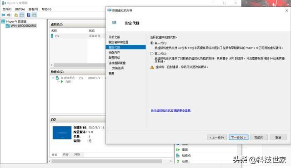Switch to the 摘要 tab in details pane
This screenshot has height=168, width=291.
[55, 155]
